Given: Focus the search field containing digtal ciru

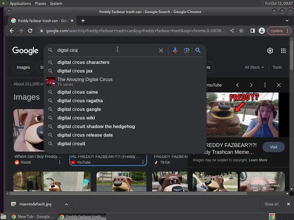Looking at the screenshot, I should coord(107,50).
